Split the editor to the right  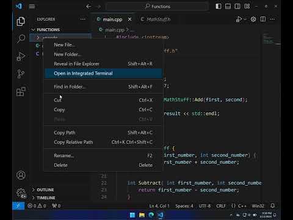point(263,19)
